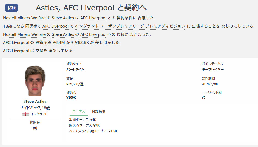Screen dimensions: 258x147
Task: Click AFC Liverpool link in 移籍予算 sentence
Action: click(16, 43)
